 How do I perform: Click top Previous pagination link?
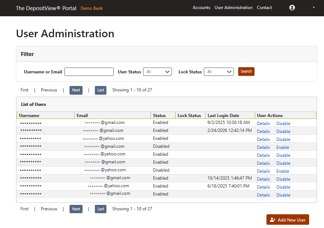(49, 90)
